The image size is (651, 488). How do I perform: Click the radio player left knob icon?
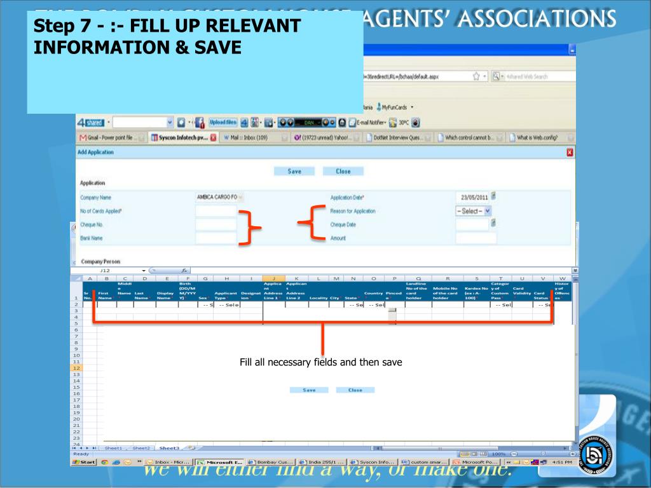(x=282, y=123)
